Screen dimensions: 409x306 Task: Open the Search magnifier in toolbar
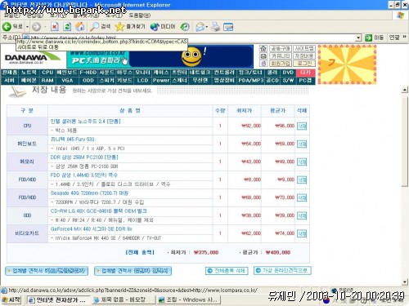pyautogui.click(x=101, y=27)
